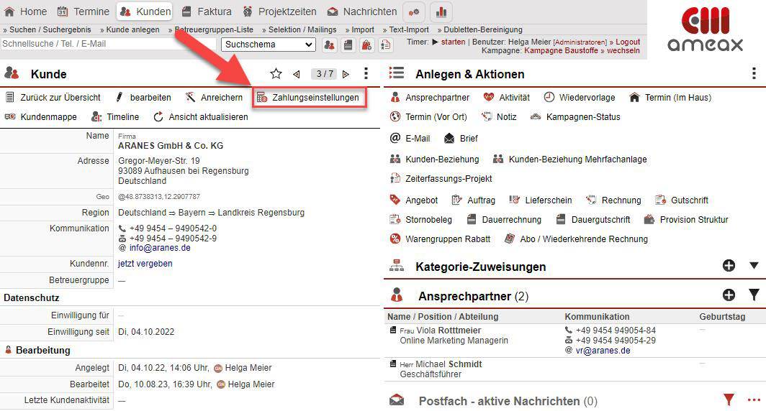Filter the Ansprechpartner list
766x411 pixels.
tap(753, 295)
